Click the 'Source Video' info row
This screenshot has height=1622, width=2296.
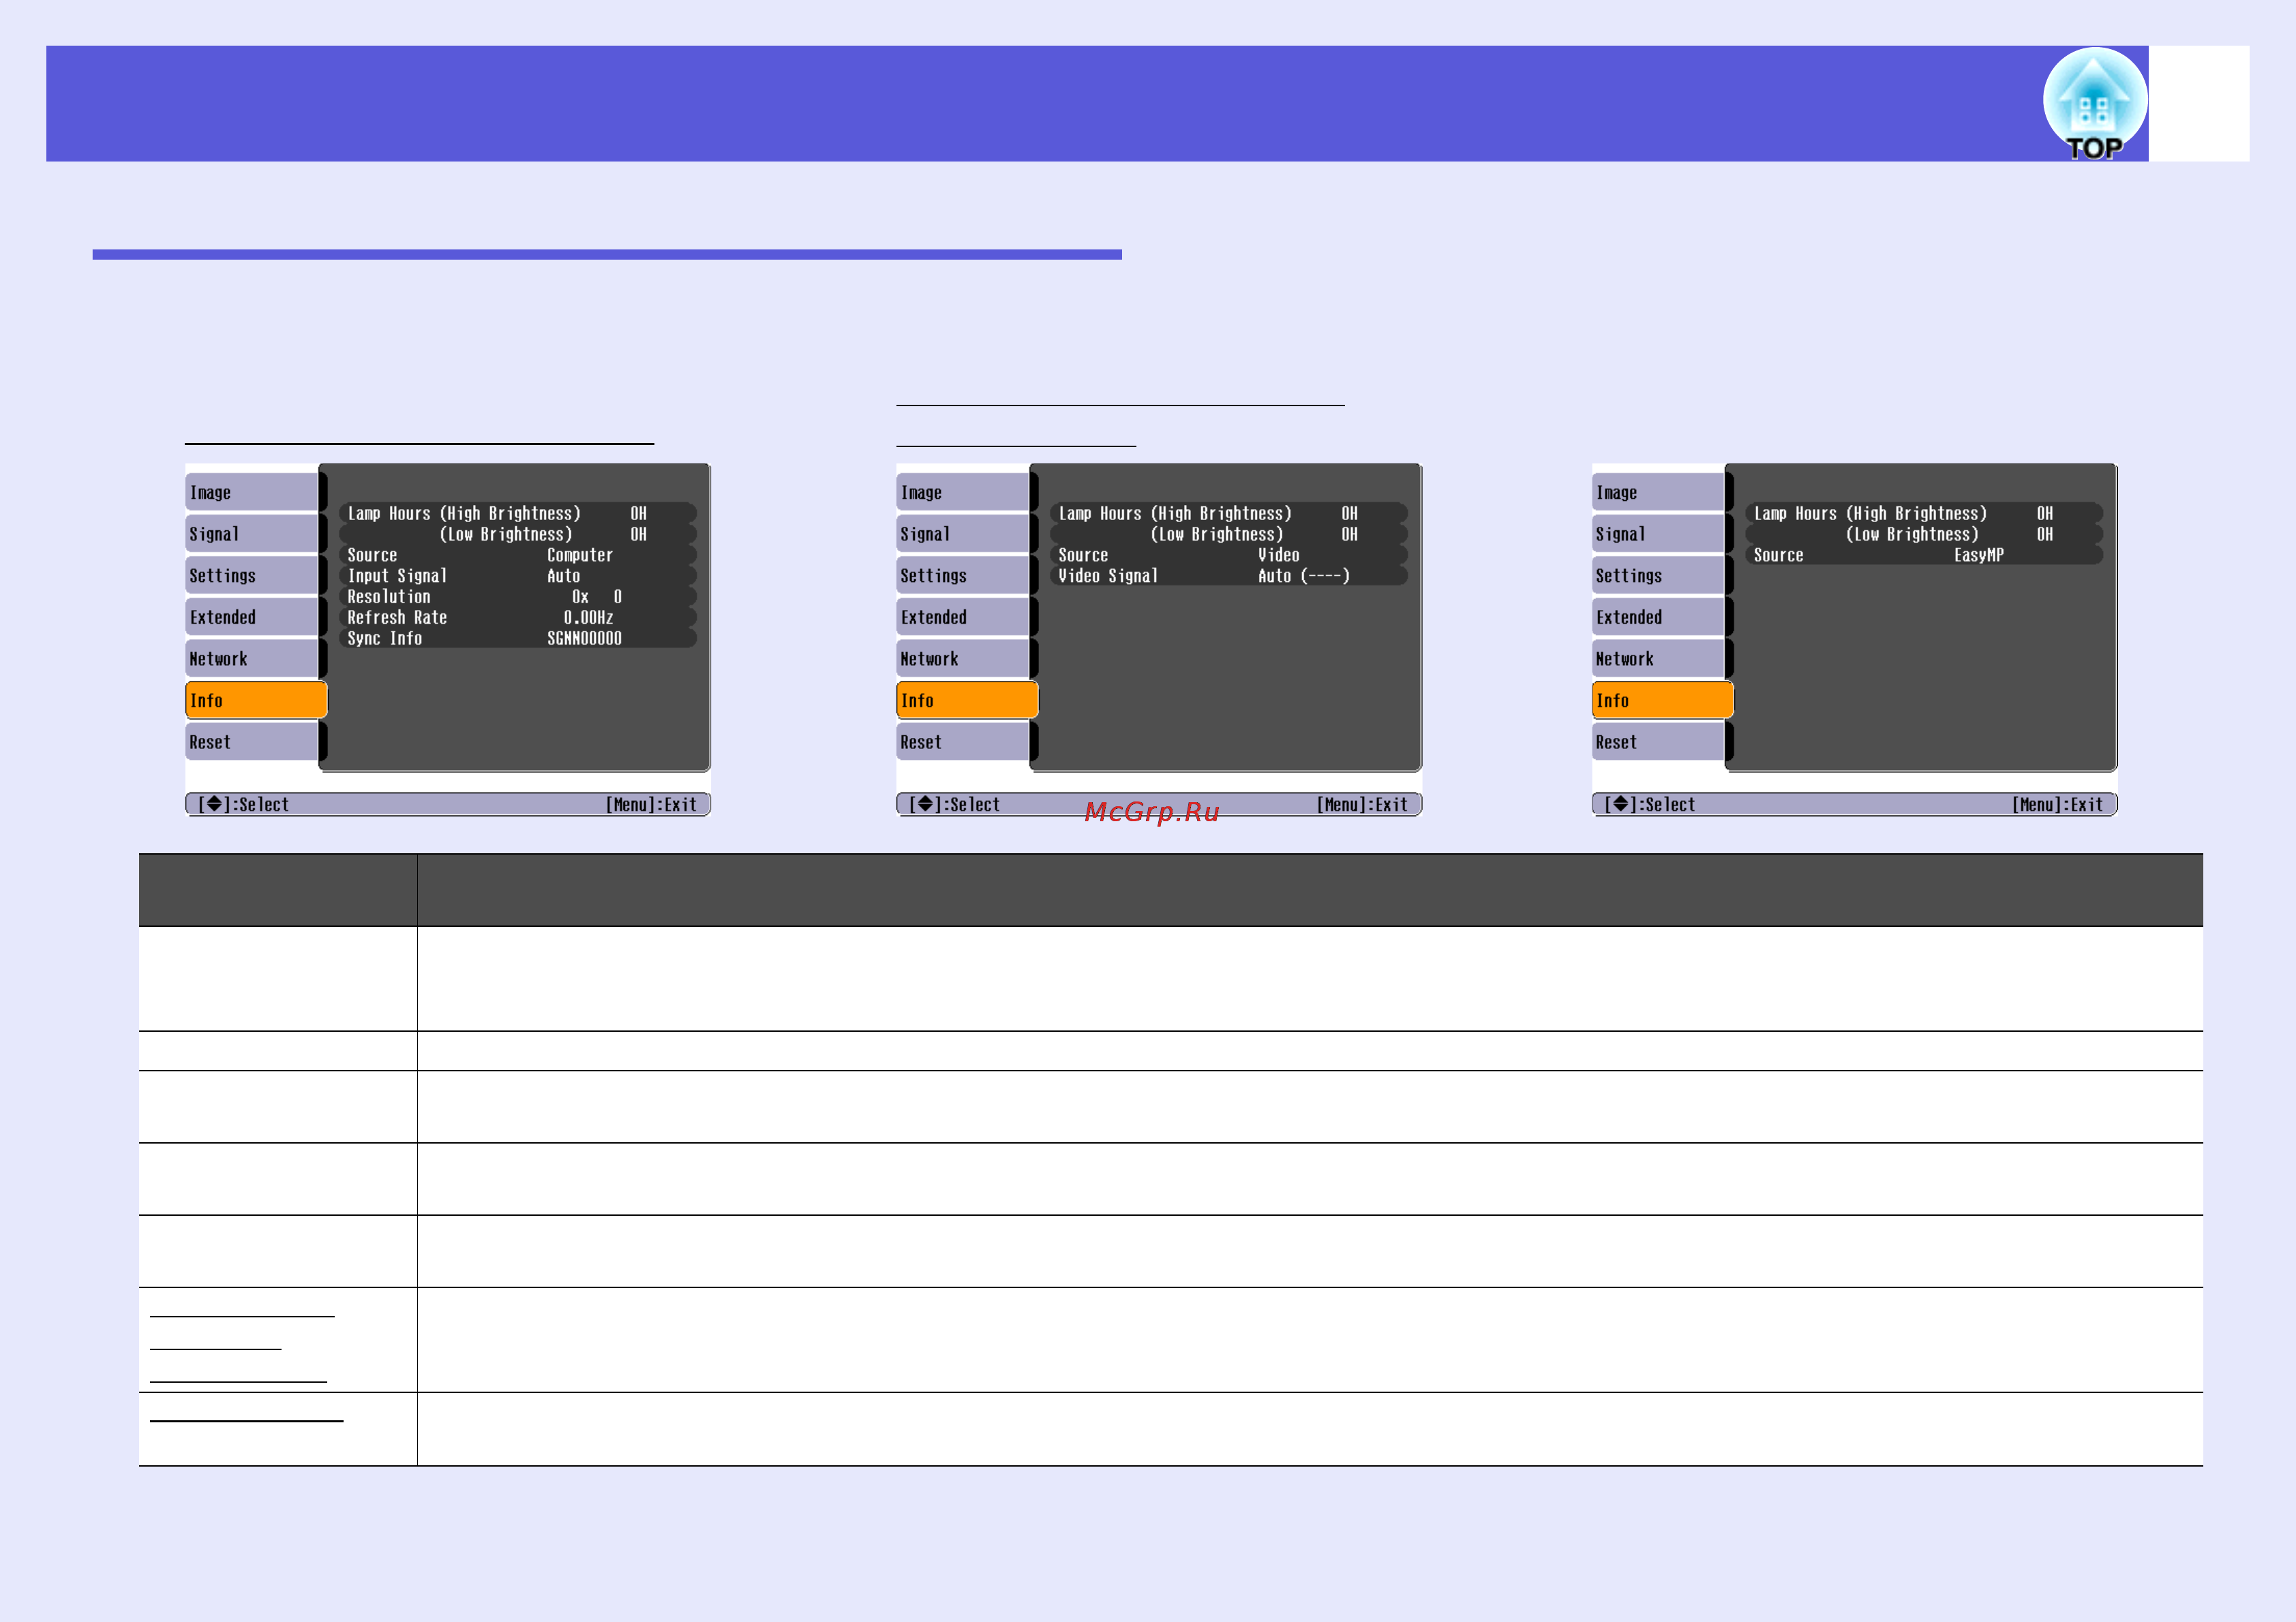[x=1229, y=555]
